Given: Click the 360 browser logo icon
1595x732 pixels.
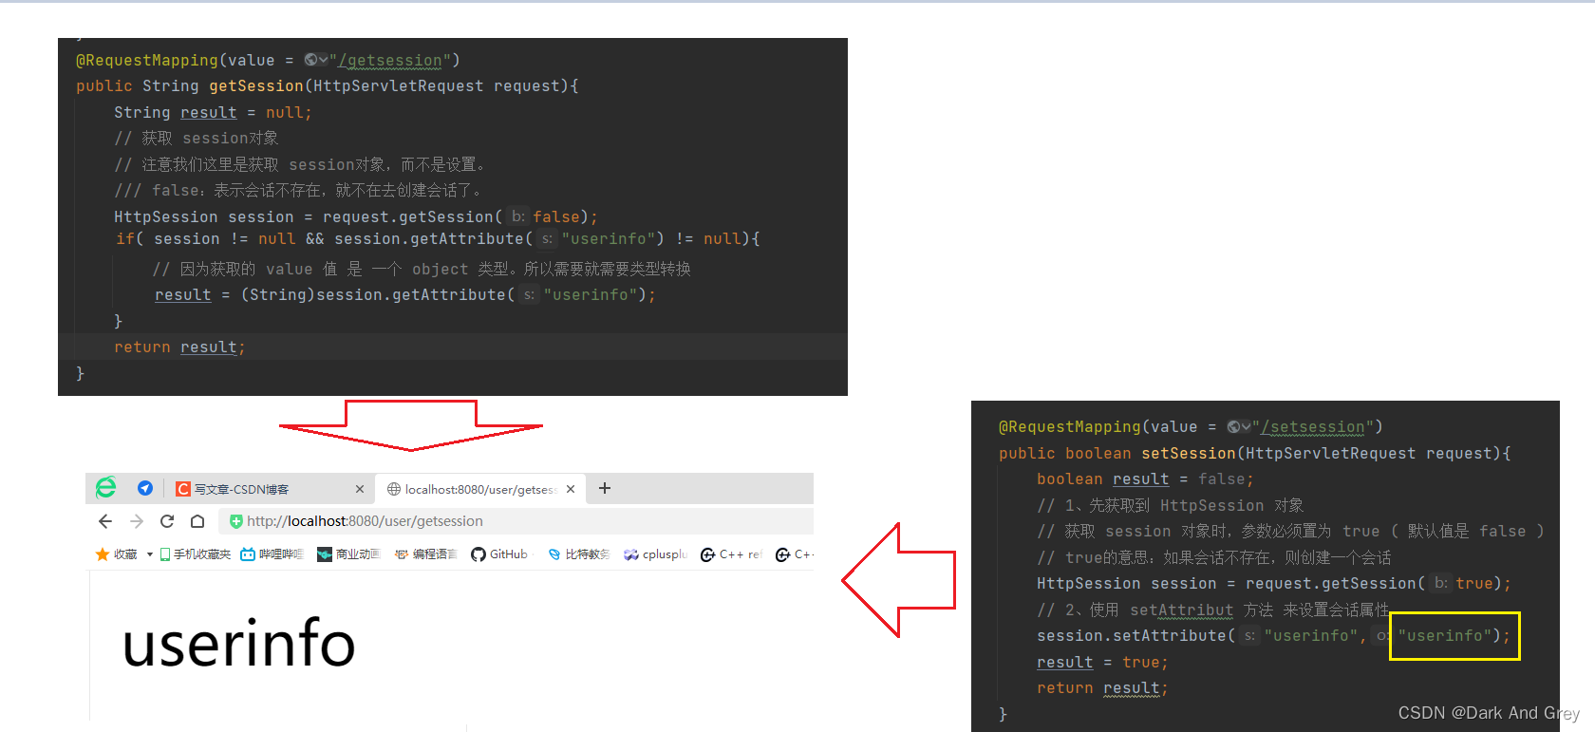Looking at the screenshot, I should pyautogui.click(x=106, y=488).
